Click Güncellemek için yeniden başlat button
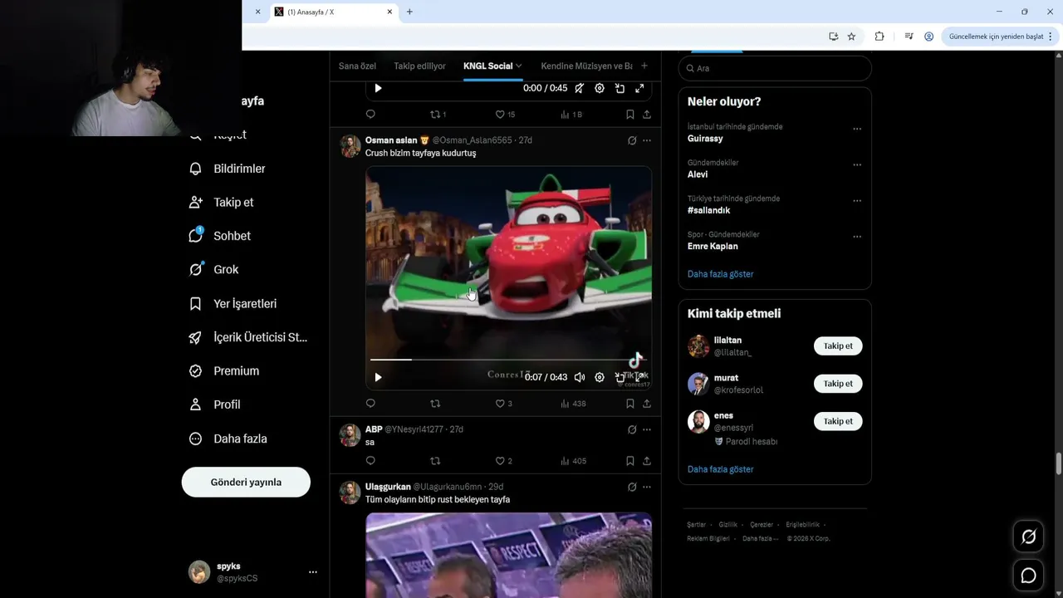Viewport: 1063px width, 598px height. 1001,37
